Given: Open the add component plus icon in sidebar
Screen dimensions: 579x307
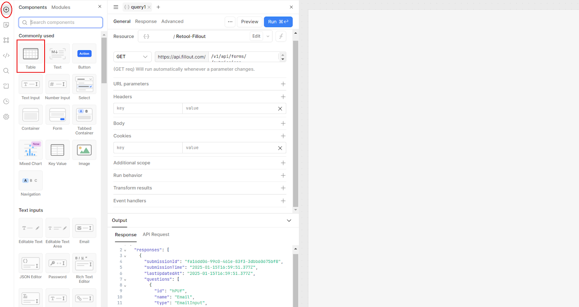Looking at the screenshot, I should click(6, 10).
